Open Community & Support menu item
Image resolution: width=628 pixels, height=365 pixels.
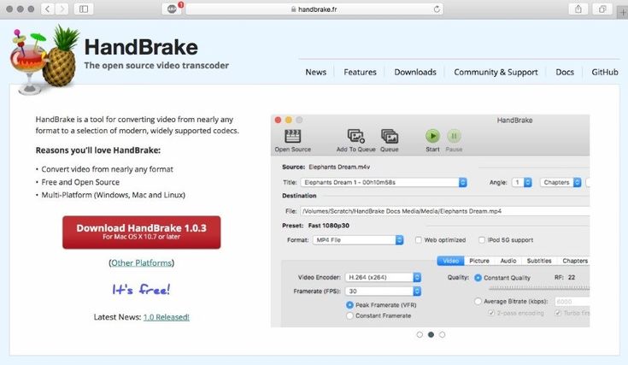coord(496,72)
